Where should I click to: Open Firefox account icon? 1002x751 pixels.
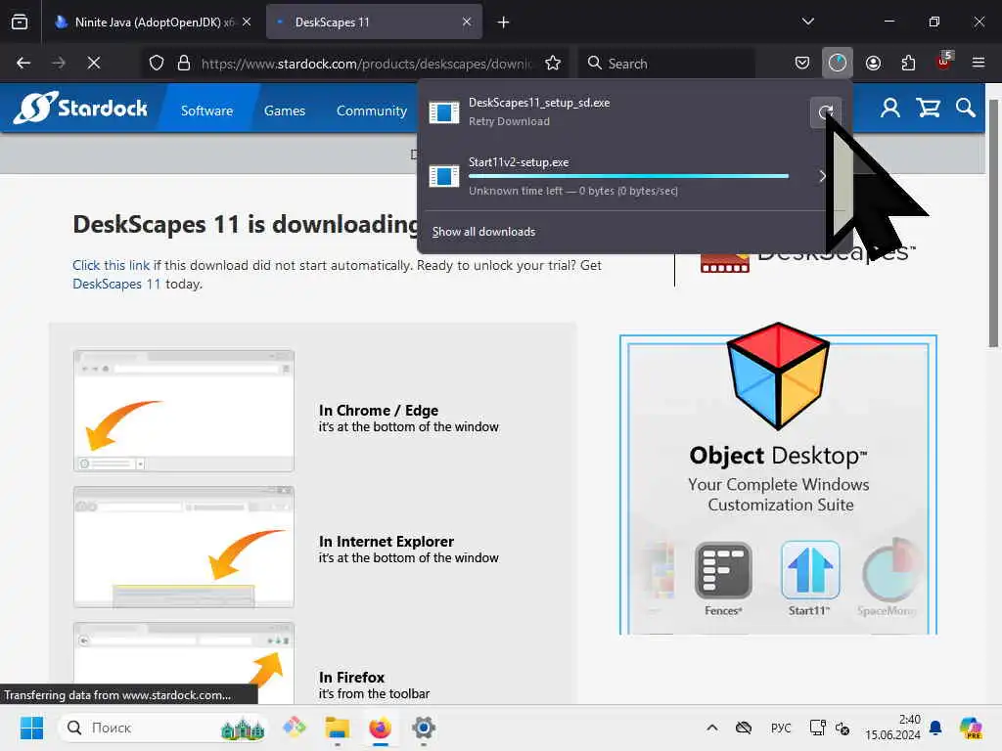pyautogui.click(x=873, y=63)
